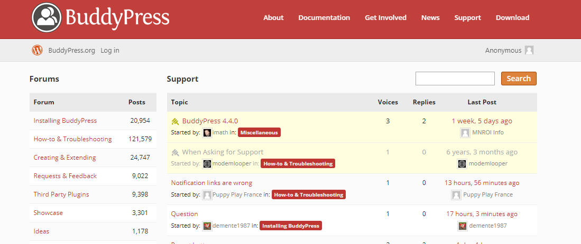The height and width of the screenshot is (244, 581).
Task: Click demente1987's avatar after Started by
Action: pyautogui.click(x=207, y=226)
